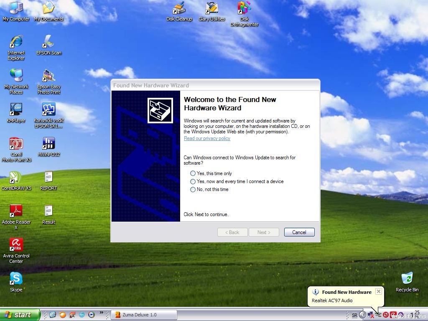This screenshot has width=428, height=321.
Task: Select the Avira Control Center icon
Action: (x=16, y=250)
